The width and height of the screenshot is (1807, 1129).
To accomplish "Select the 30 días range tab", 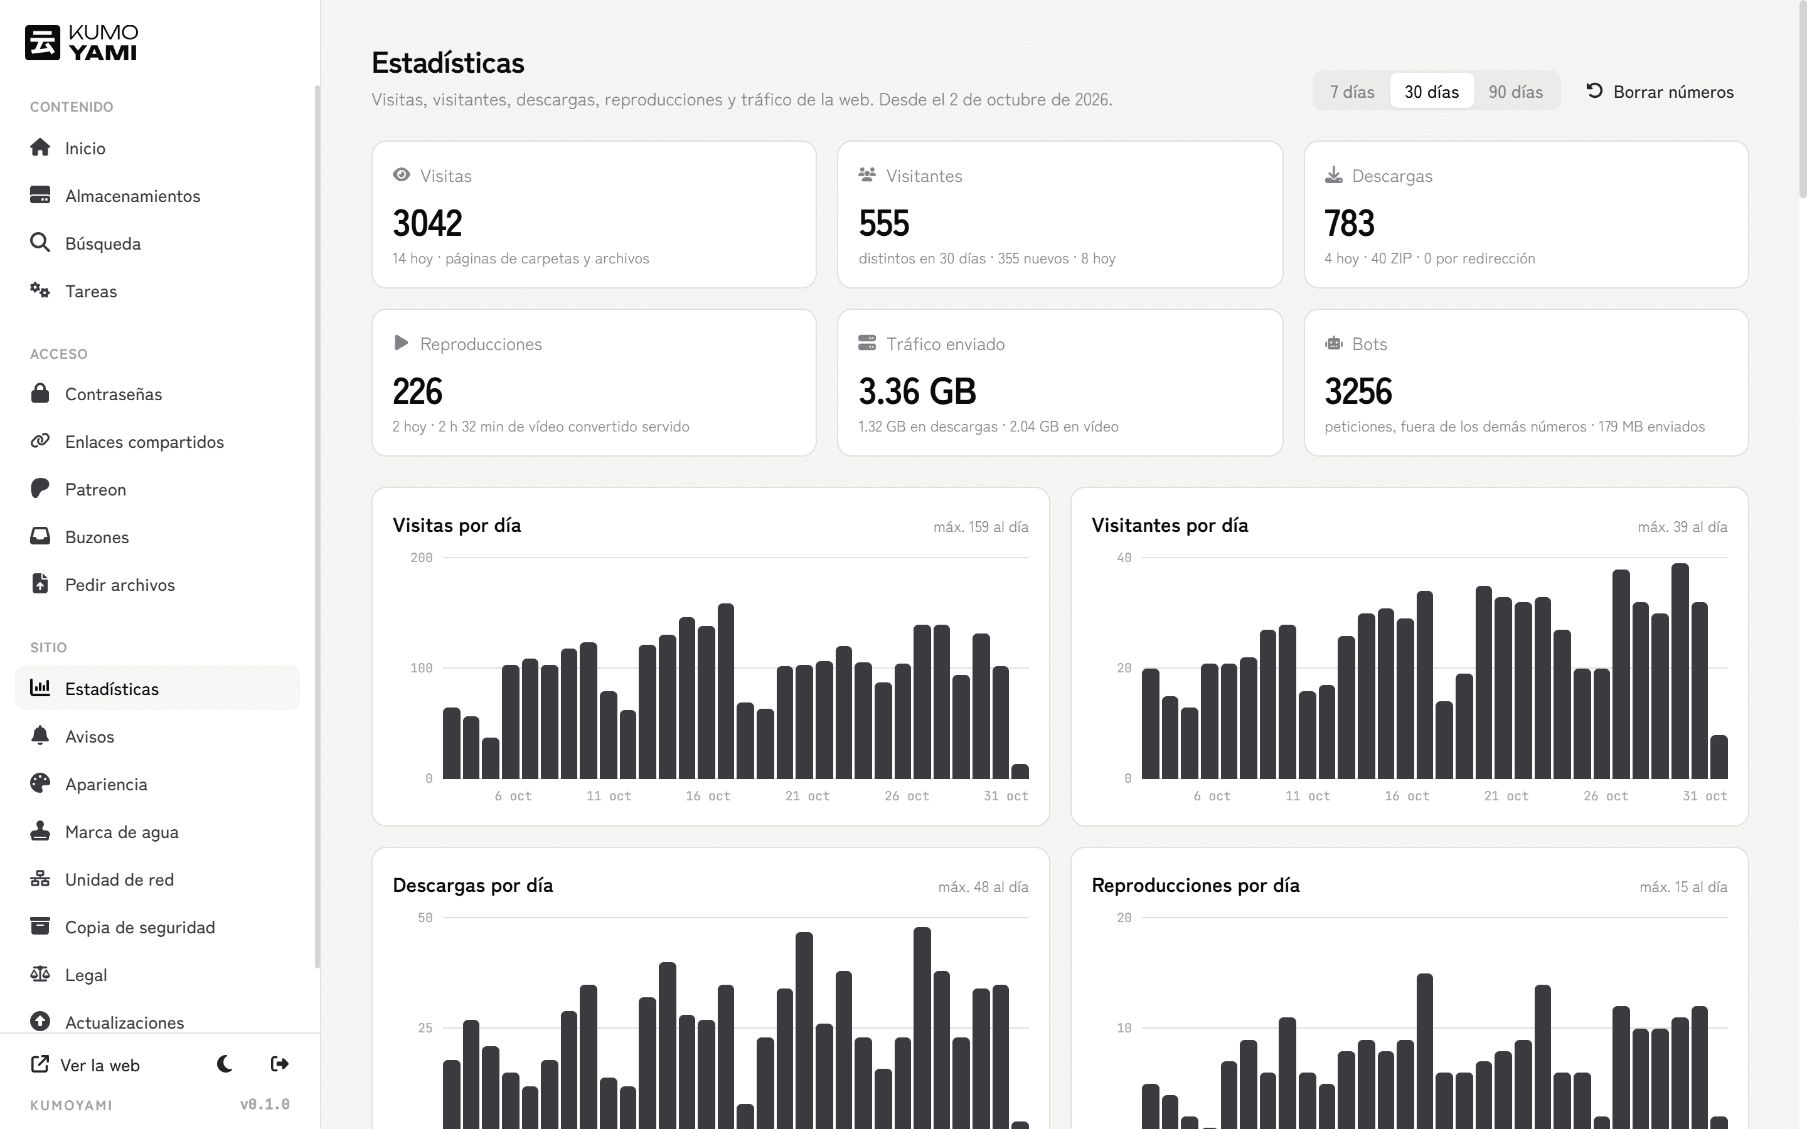I will click(x=1431, y=92).
